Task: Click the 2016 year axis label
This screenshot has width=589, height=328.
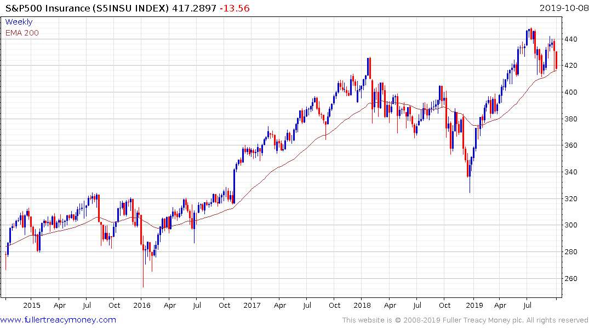Action: [x=142, y=305]
